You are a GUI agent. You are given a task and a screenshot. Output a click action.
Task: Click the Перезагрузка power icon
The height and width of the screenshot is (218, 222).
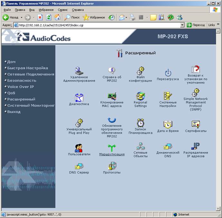coord(168,73)
